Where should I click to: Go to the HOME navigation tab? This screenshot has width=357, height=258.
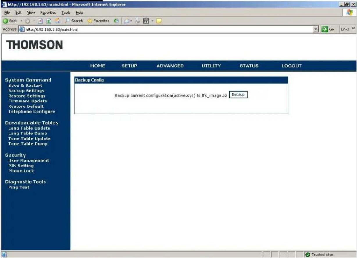pyautogui.click(x=98, y=66)
